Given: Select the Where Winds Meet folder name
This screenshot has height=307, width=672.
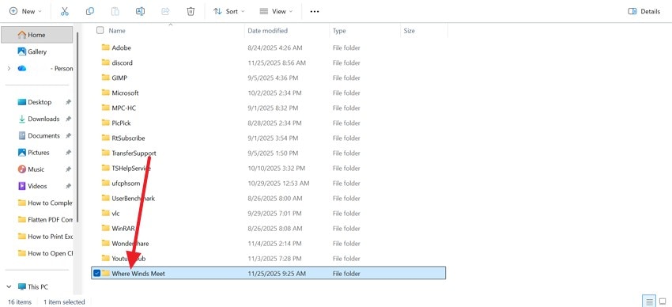Looking at the screenshot, I should (x=138, y=274).
